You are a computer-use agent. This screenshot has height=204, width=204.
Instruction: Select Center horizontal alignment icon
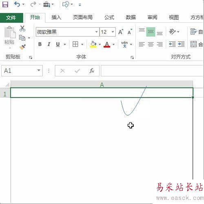click(151, 44)
